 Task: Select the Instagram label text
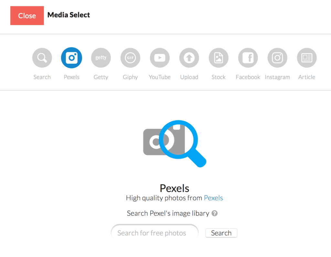(x=277, y=77)
